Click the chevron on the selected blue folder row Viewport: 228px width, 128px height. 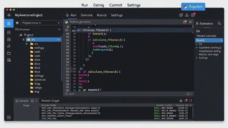[58, 39]
